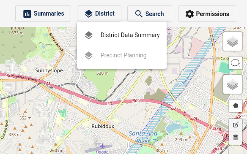Click the 530 m elevation label
The image size is (247, 154).
tap(102, 73)
